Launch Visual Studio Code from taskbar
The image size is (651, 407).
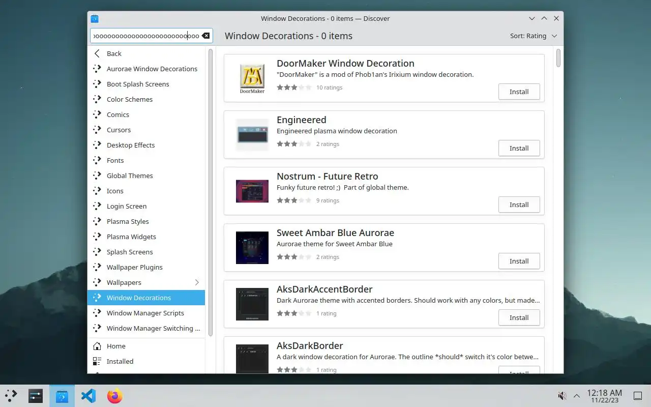pos(88,396)
